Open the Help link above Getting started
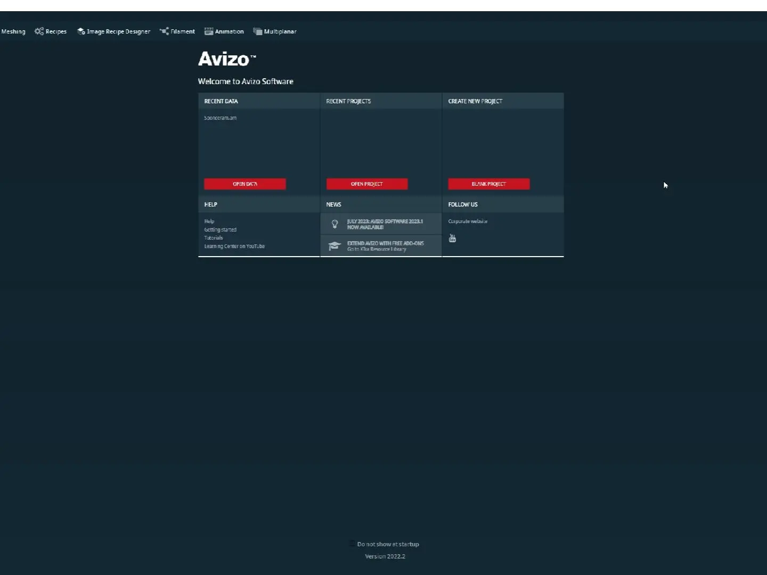This screenshot has width=767, height=575. [x=209, y=221]
